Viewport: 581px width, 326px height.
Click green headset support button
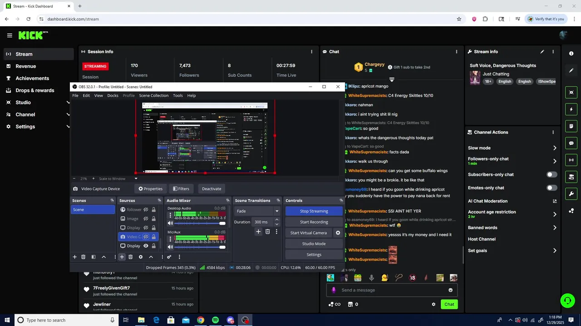(x=567, y=300)
